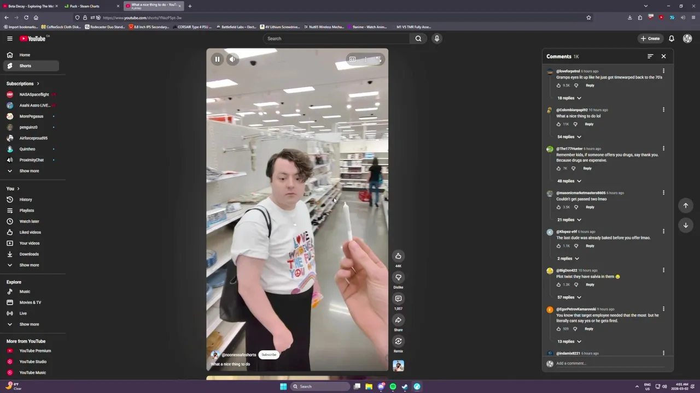Click the Add a comment field

click(x=610, y=364)
